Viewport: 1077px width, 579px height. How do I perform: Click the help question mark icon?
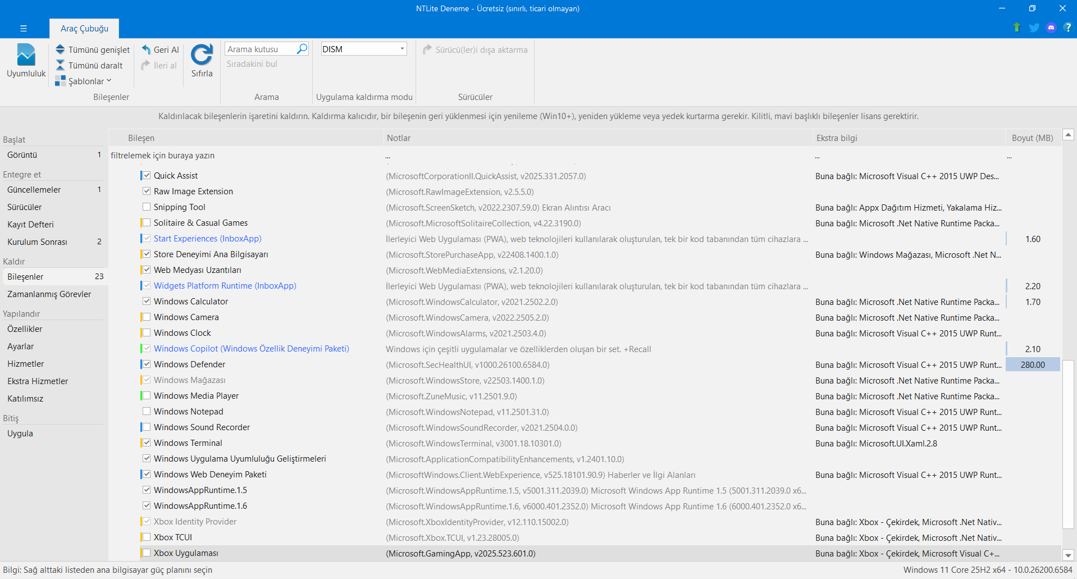pos(1067,28)
